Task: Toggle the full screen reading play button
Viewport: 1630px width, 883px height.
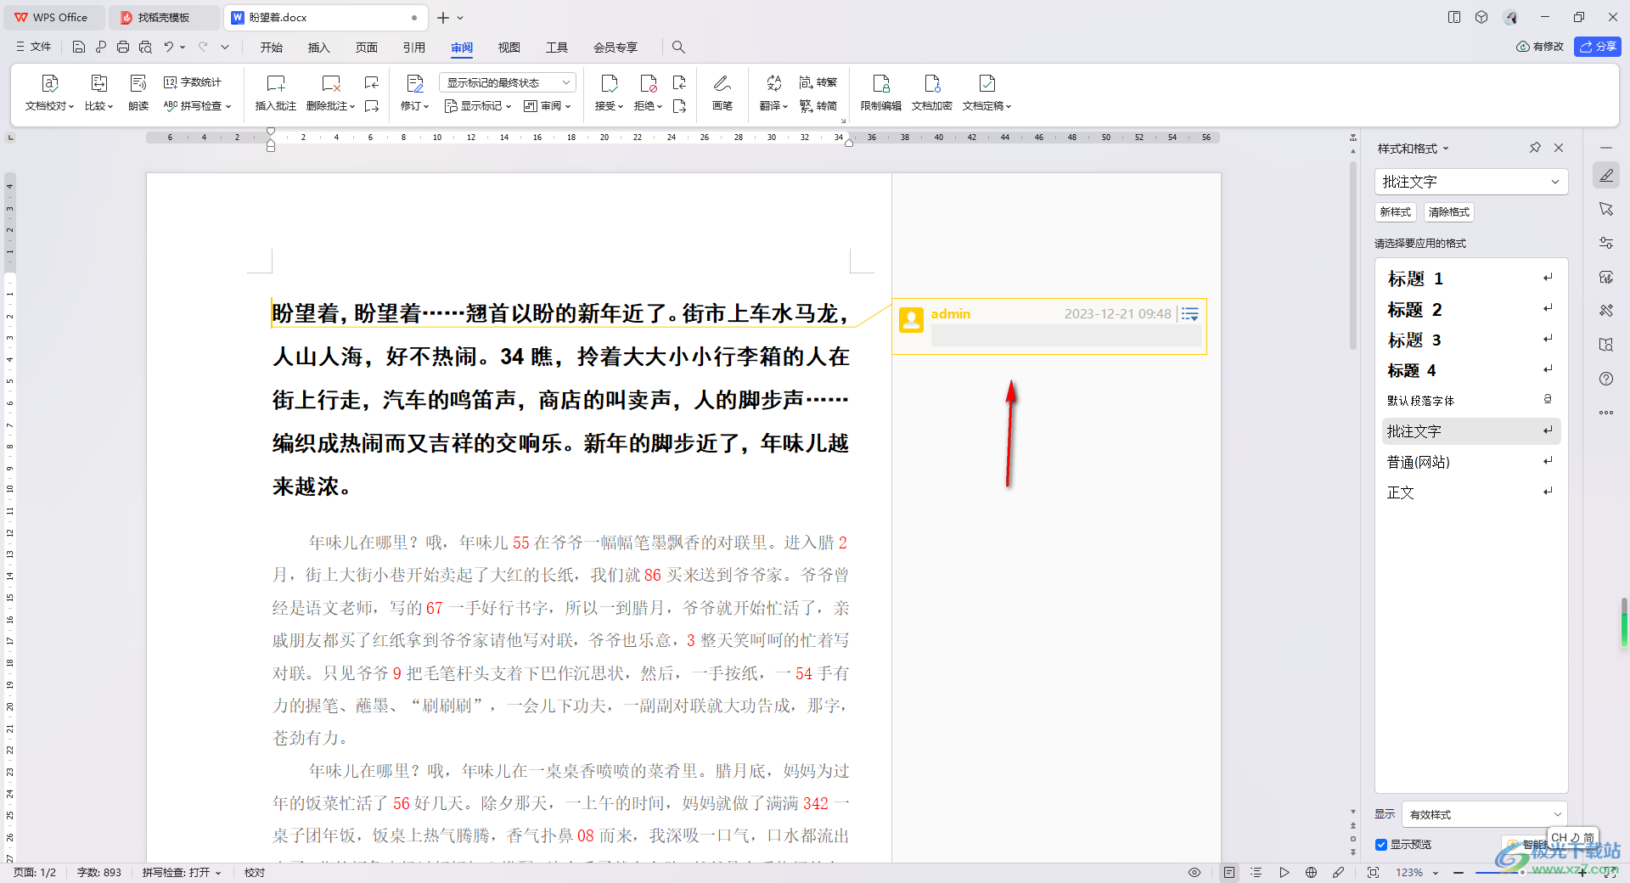Action: coord(1284,872)
